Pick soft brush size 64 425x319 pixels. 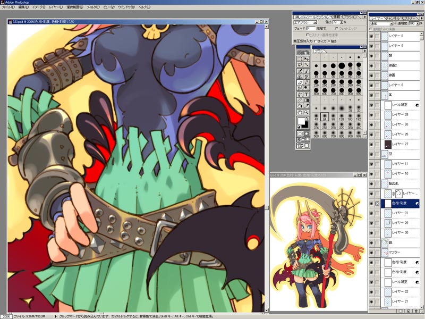[x=325, y=117]
